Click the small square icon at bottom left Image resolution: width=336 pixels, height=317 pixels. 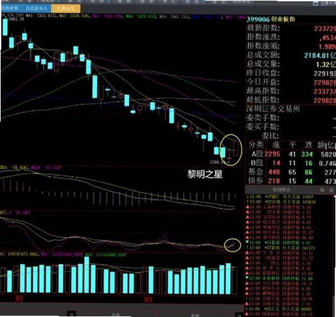pos(71,314)
